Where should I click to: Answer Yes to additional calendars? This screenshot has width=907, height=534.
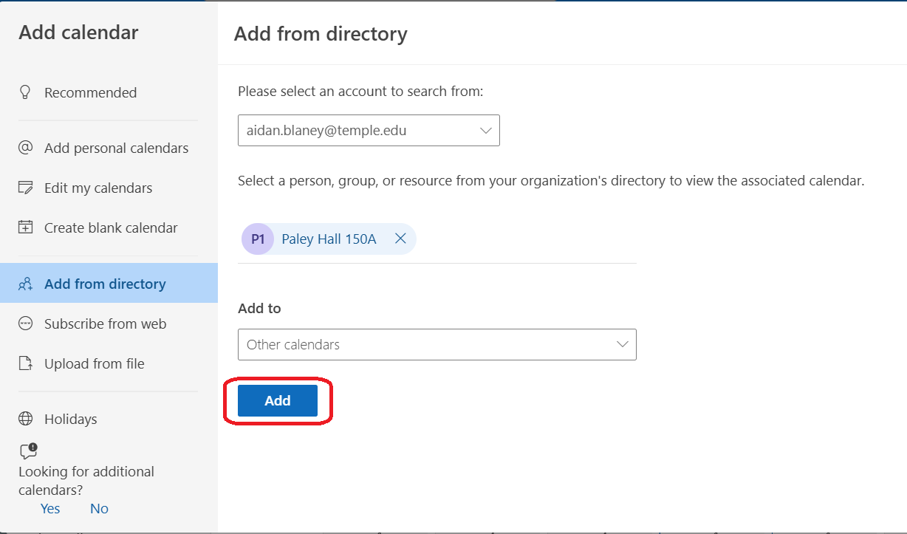[x=50, y=508]
